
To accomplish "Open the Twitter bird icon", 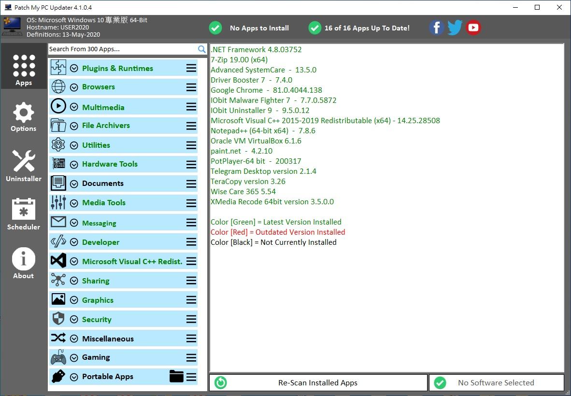I will pyautogui.click(x=455, y=28).
